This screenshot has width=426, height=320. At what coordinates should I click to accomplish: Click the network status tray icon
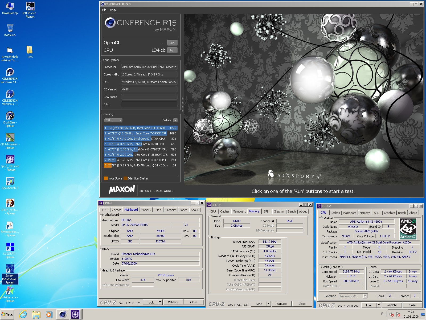tap(398, 314)
